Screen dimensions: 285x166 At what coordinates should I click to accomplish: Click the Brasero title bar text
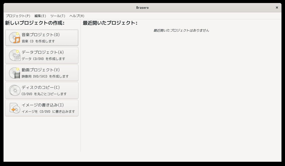pyautogui.click(x=142, y=8)
